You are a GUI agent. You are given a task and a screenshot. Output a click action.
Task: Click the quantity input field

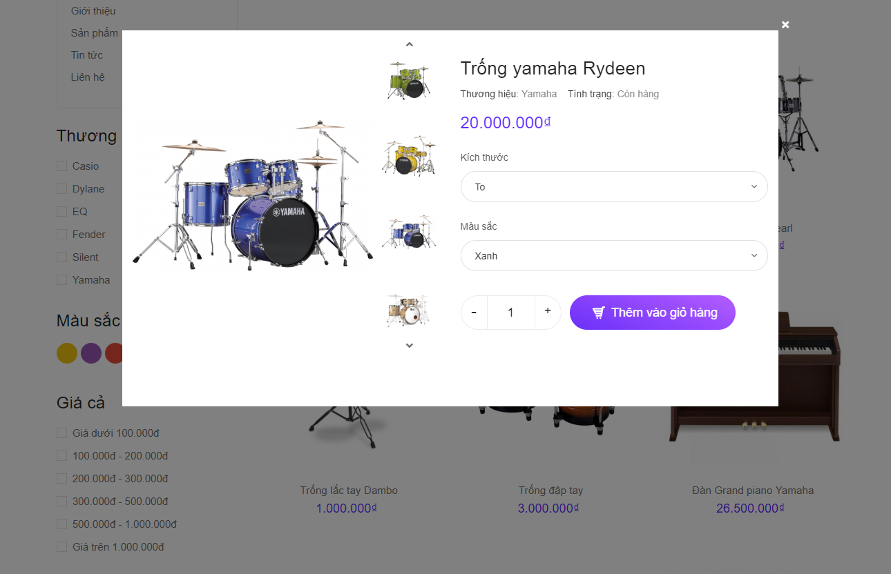510,313
